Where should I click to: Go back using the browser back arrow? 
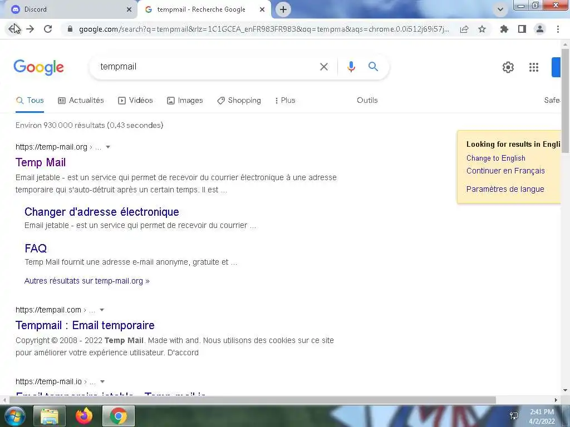[x=13, y=29]
